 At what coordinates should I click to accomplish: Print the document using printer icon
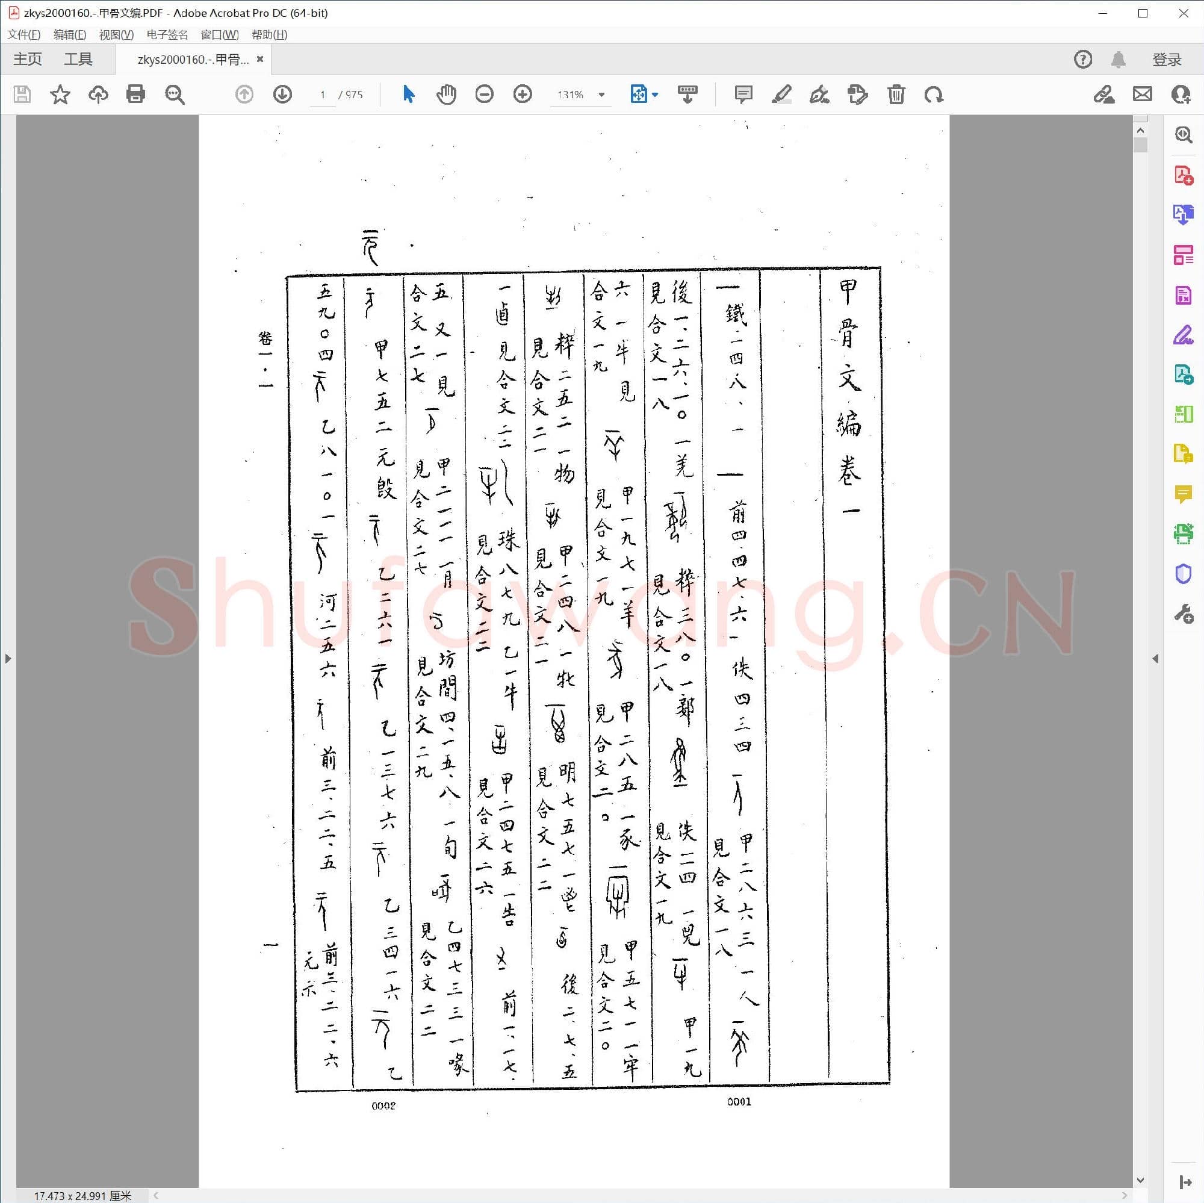(x=136, y=95)
